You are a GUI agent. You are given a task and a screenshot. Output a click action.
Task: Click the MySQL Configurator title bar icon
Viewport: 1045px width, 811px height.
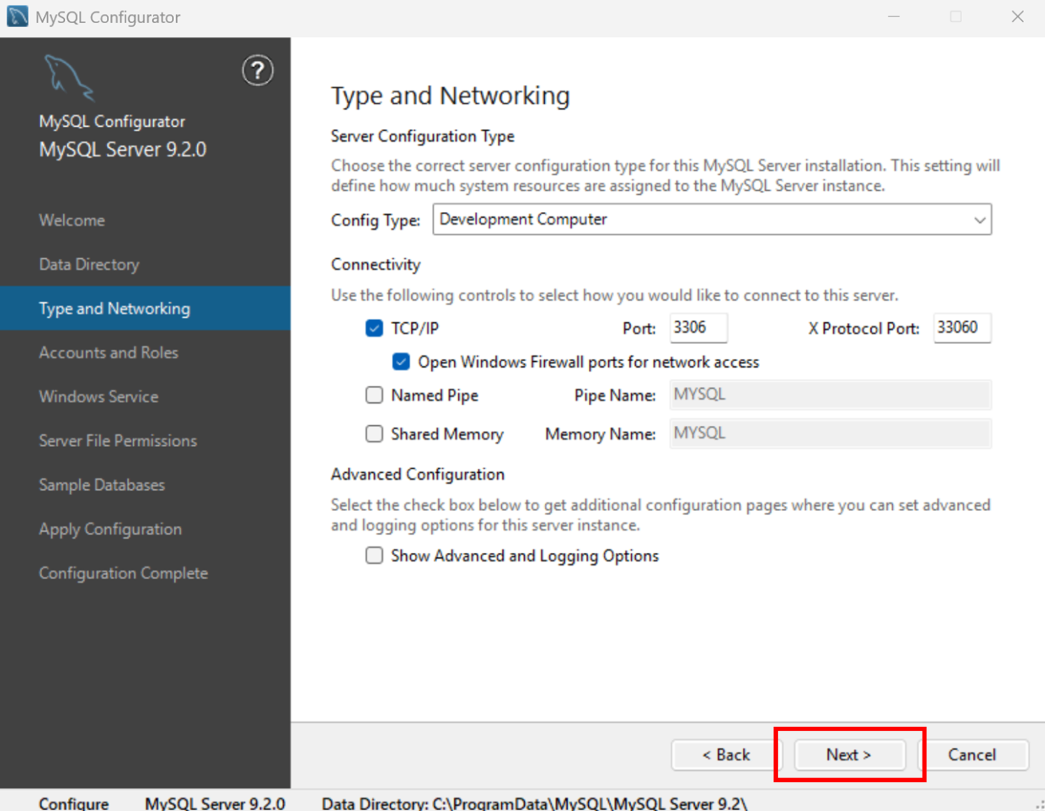[17, 16]
